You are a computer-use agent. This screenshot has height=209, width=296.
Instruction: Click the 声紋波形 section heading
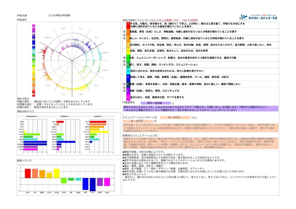click(x=22, y=20)
